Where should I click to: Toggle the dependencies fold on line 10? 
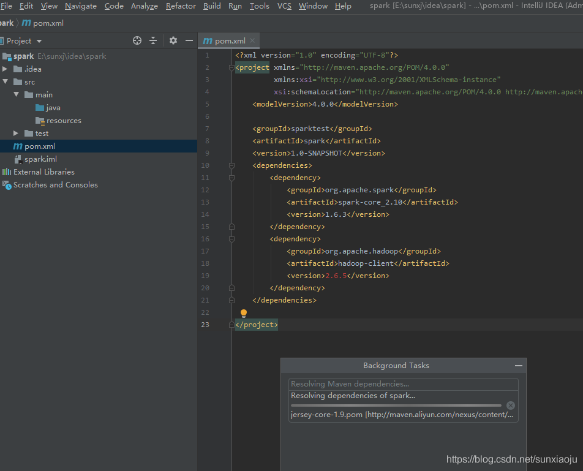coord(231,165)
